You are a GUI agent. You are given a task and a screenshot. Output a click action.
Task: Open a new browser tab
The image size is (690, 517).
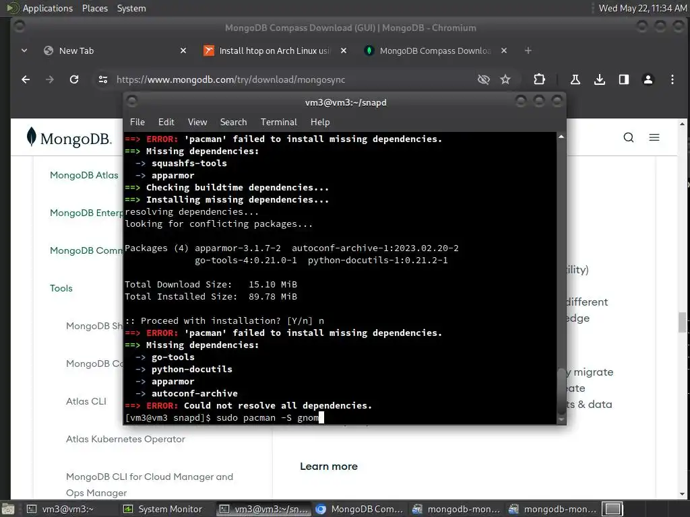(528, 50)
